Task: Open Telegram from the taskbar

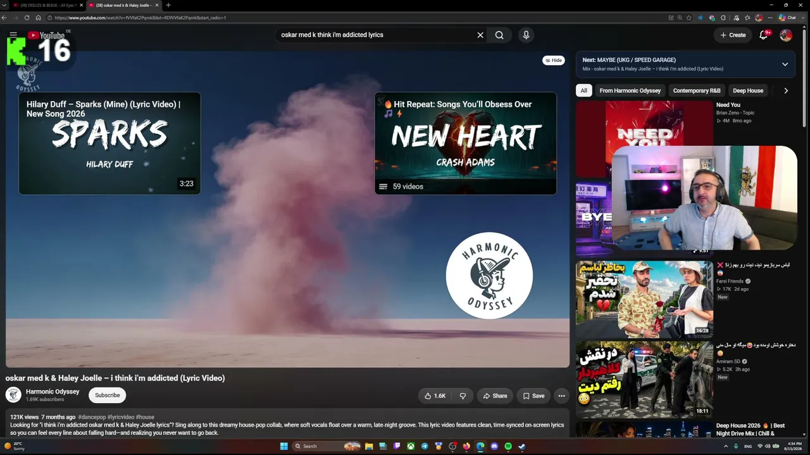Action: click(425, 446)
